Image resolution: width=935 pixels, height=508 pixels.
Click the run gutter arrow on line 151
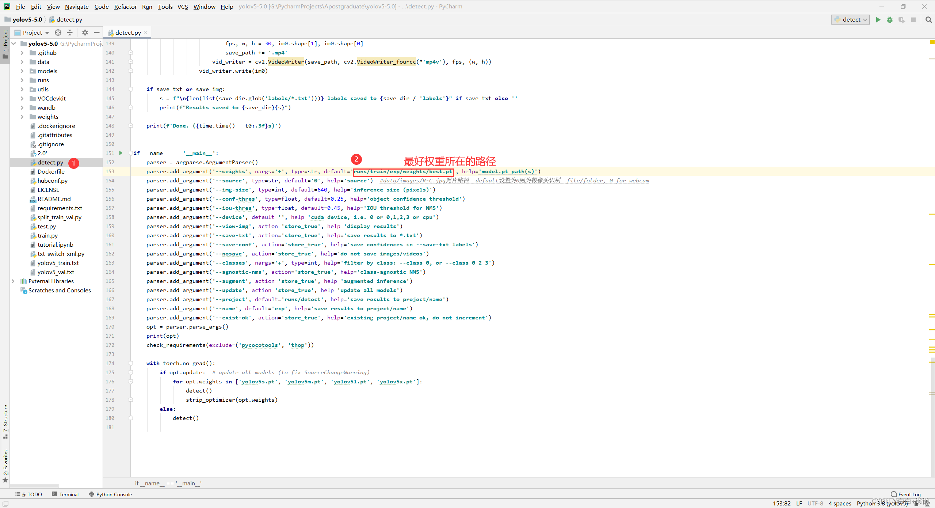(121, 153)
